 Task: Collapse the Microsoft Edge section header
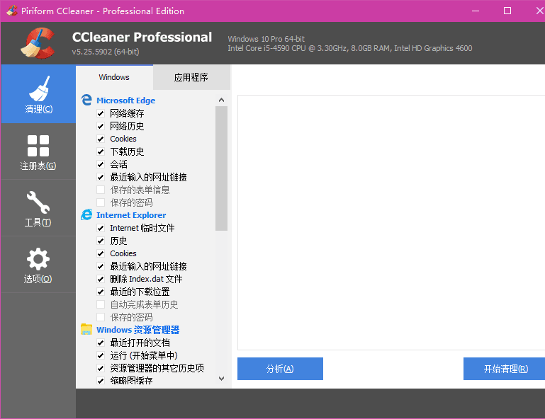coord(125,101)
